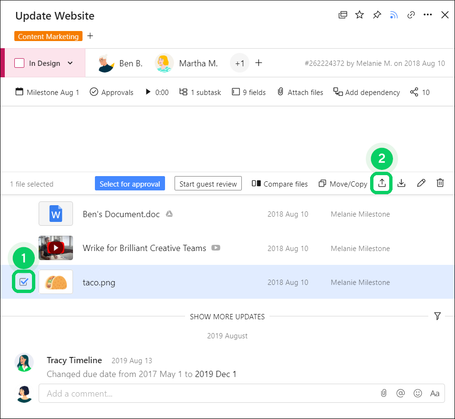Uncheck the taco.png file checkbox
455x419 pixels.
point(23,283)
